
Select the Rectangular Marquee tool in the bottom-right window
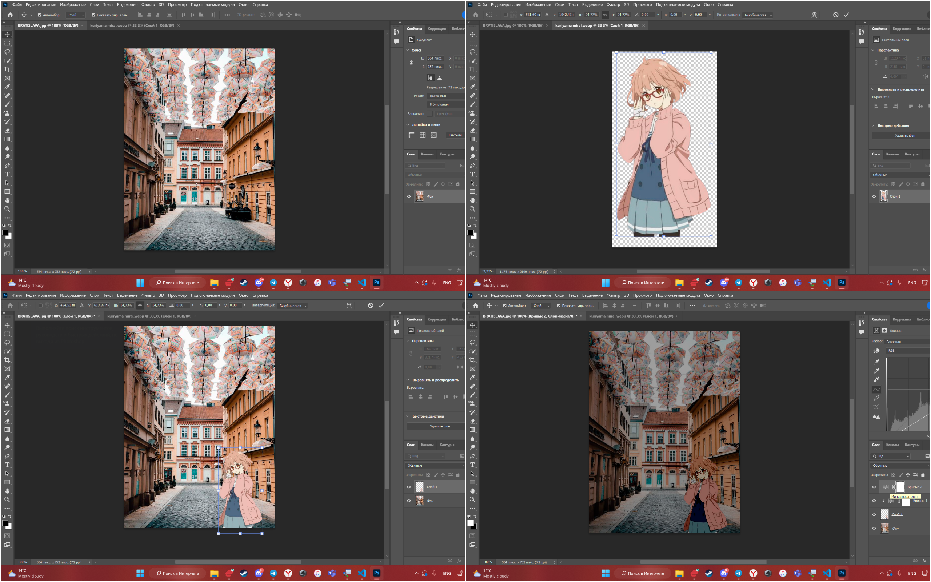pyautogui.click(x=472, y=334)
